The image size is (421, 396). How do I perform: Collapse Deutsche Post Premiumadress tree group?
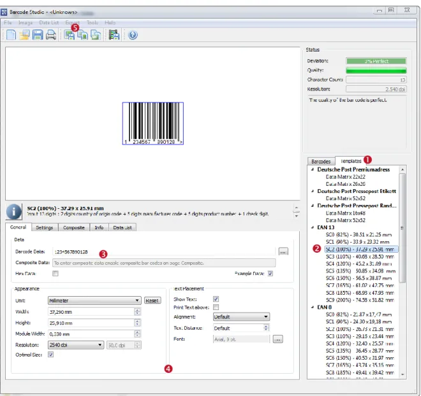pyautogui.click(x=313, y=169)
